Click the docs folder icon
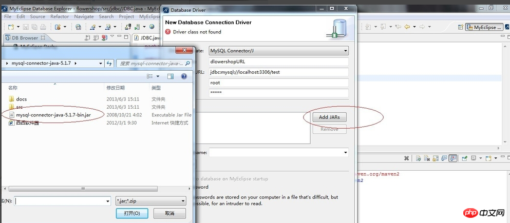This screenshot has width=510, height=223. [11, 99]
